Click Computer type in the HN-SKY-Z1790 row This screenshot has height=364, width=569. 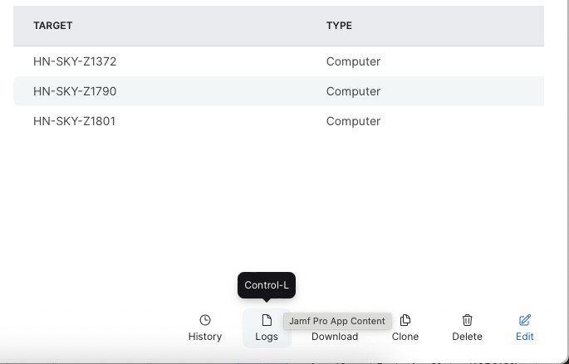pos(353,91)
